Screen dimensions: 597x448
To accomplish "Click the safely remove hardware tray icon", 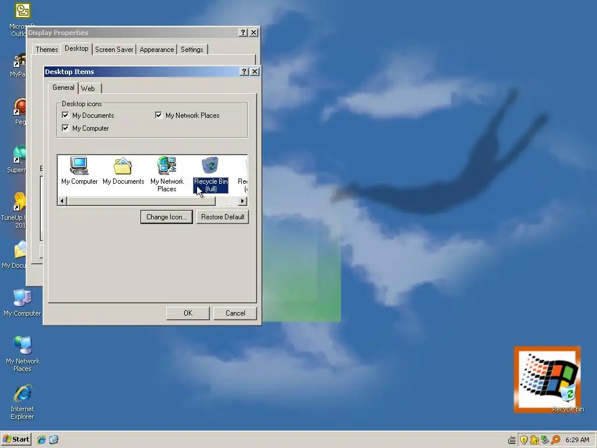I will (545, 440).
